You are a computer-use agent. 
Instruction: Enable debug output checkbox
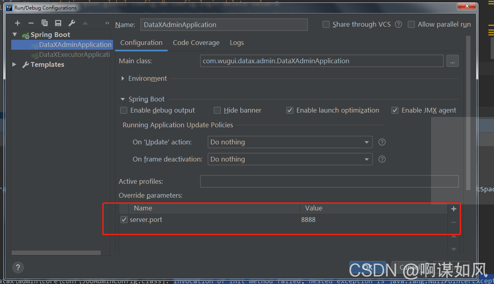tap(124, 110)
